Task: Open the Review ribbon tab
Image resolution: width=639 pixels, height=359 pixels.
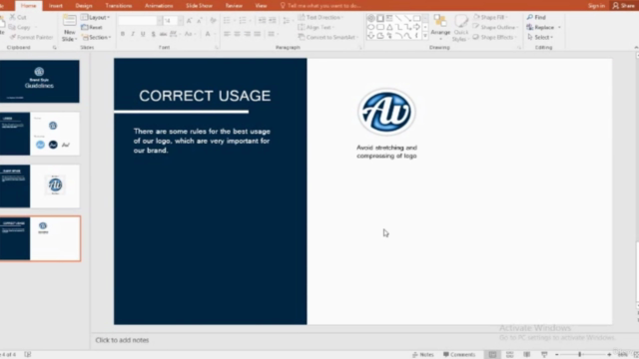Action: (234, 6)
